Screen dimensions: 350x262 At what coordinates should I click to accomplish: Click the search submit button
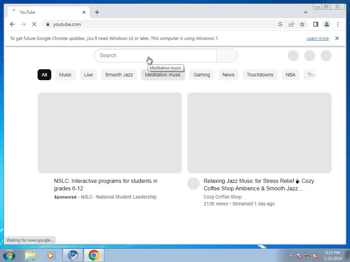[x=227, y=56]
